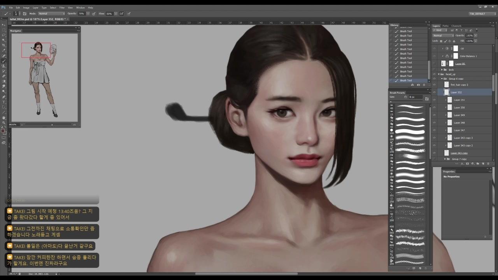Switch to the Channels tab

pos(456,26)
